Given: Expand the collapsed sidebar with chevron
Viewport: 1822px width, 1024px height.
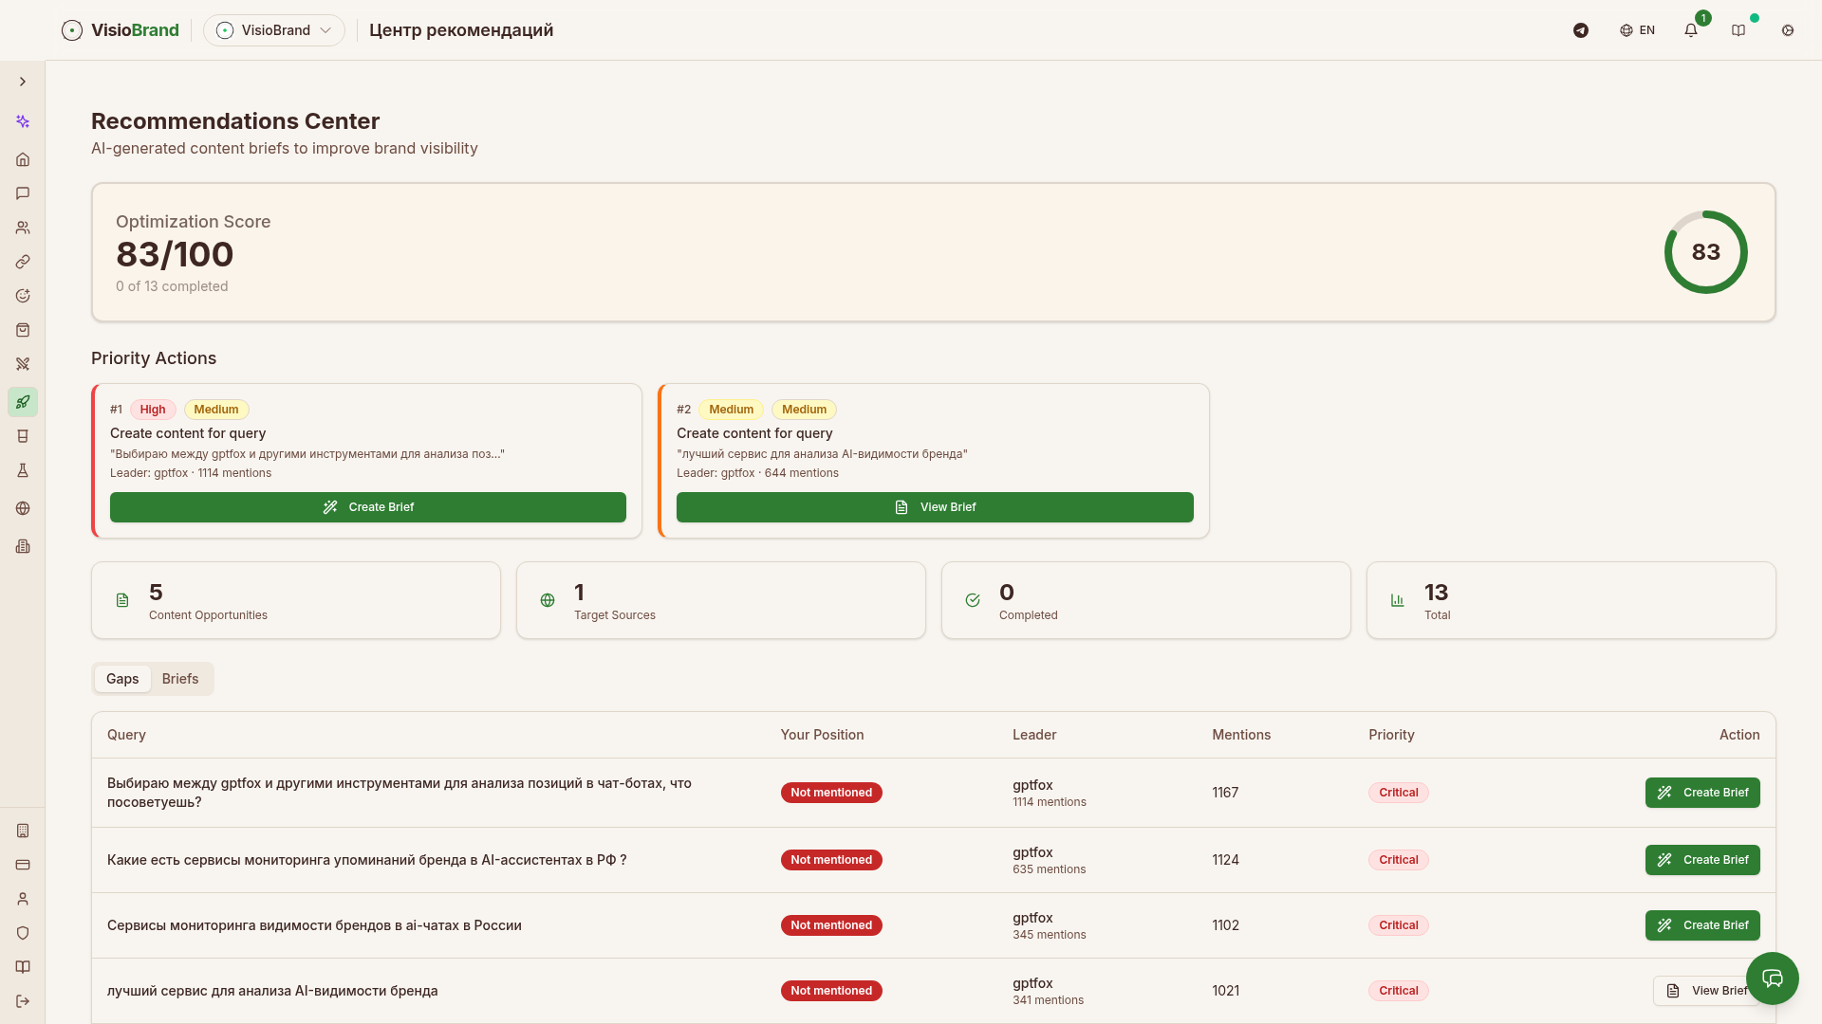Looking at the screenshot, I should pyautogui.click(x=23, y=82).
